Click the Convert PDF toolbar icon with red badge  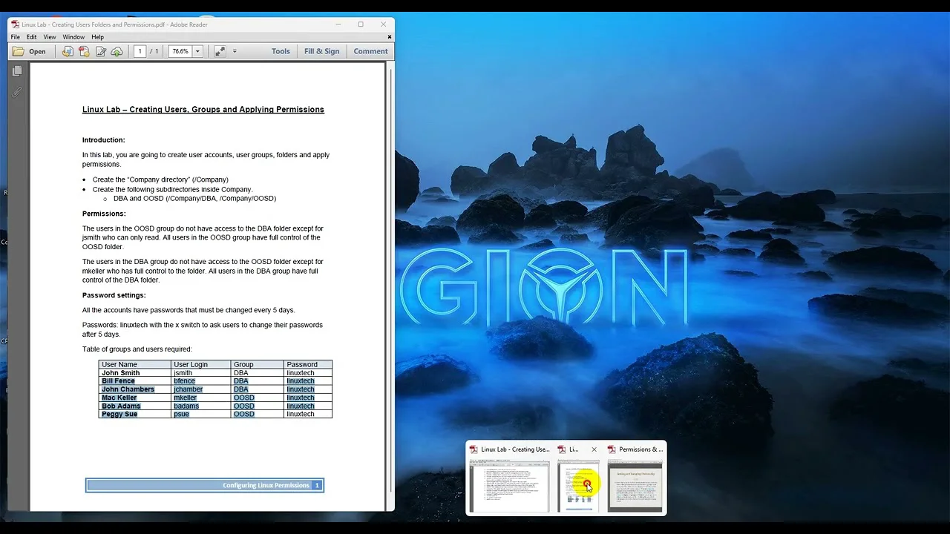tap(84, 51)
